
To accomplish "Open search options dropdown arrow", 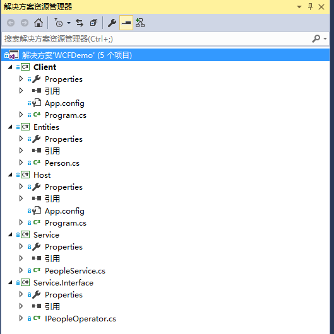I will (325, 39).
